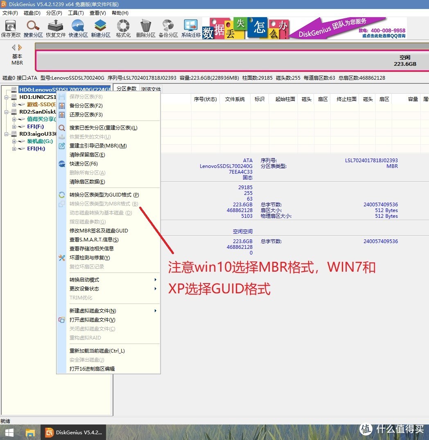Select the 搜索分区 partition search icon
Image resolution: width=429 pixels, height=440 pixels.
click(33, 28)
